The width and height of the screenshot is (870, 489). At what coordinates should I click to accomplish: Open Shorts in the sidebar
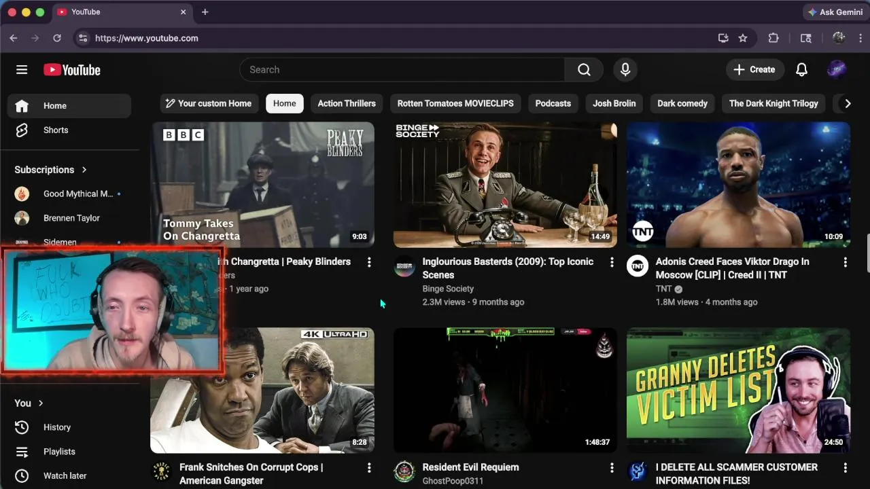coord(69,130)
